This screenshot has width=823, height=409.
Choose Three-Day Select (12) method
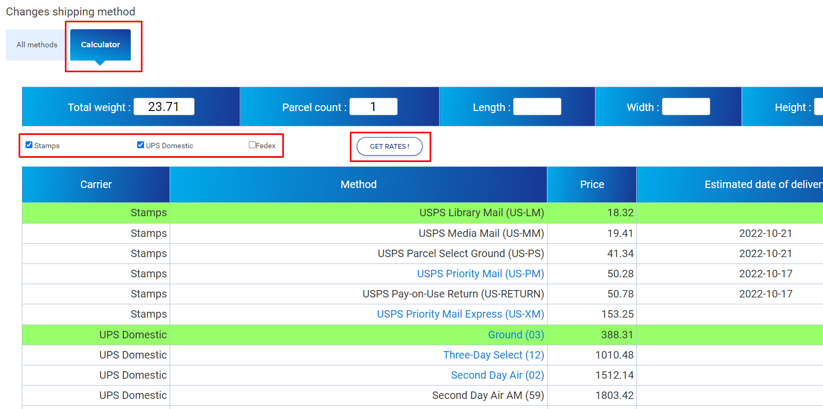tap(494, 355)
